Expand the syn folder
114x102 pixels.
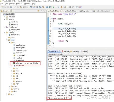pyautogui.click(x=7, y=94)
